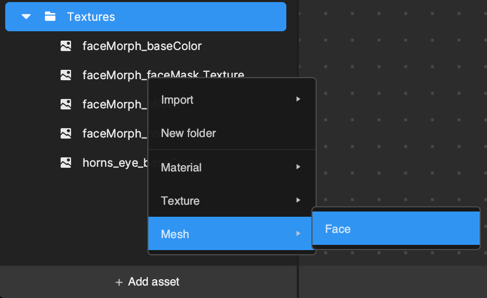Select the faceMorph_baseColor texture name
This screenshot has width=487, height=298.
[x=142, y=46]
